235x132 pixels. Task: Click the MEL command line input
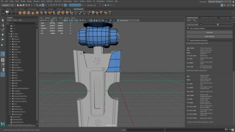tap(145, 130)
